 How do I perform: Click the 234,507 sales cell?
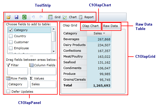click(99, 45)
